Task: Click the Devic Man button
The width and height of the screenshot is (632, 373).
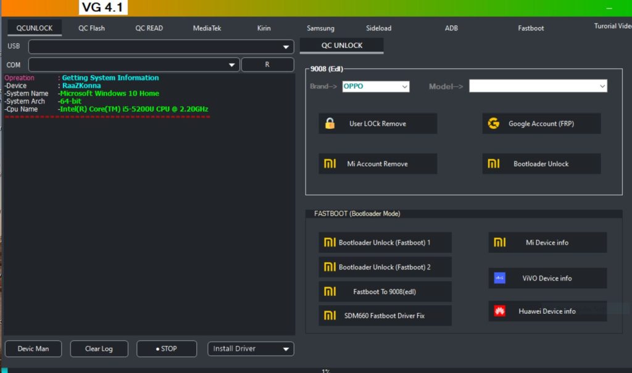Action: pos(33,348)
